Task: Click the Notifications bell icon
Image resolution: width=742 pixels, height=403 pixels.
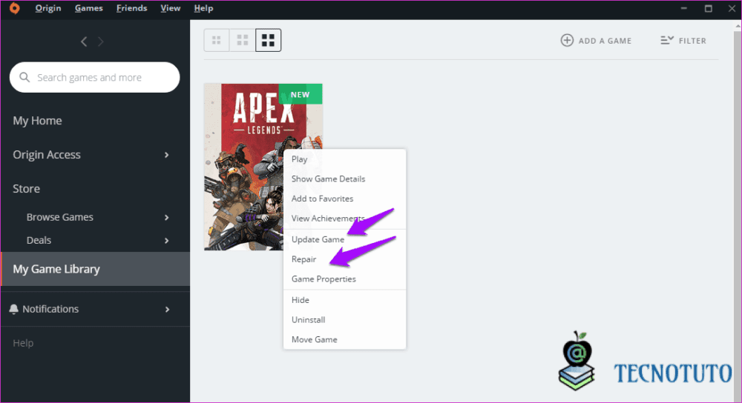Action: [x=13, y=309]
